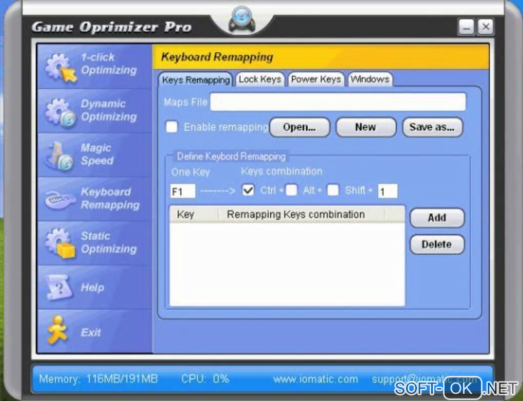The height and width of the screenshot is (401, 523).
Task: Choose Exit in the sidebar
Action: click(x=95, y=331)
